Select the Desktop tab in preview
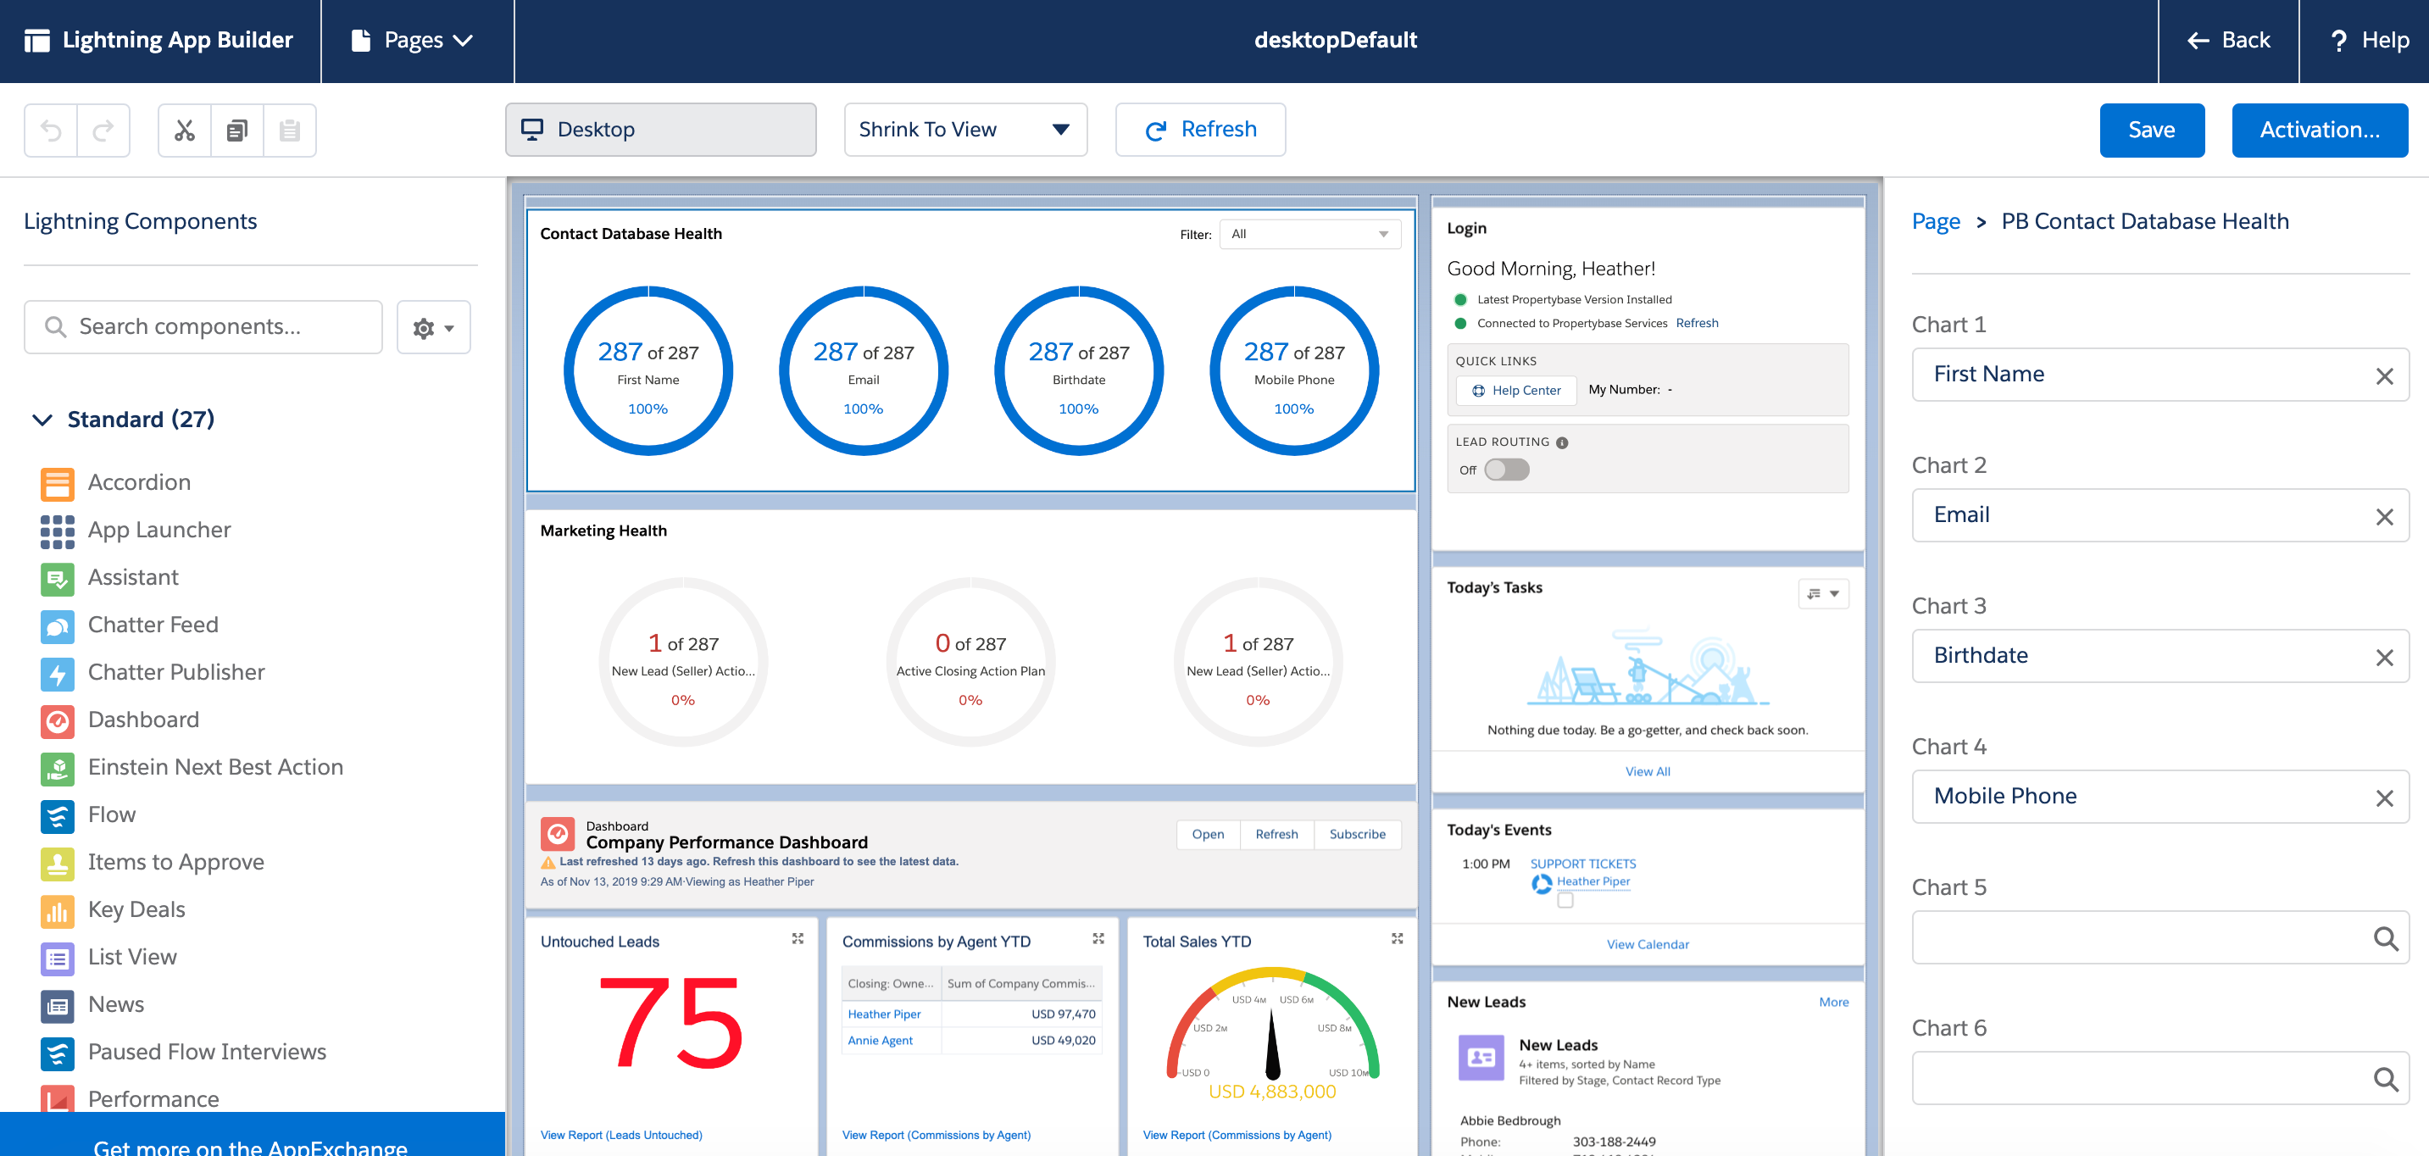Image resolution: width=2429 pixels, height=1156 pixels. (x=660, y=129)
